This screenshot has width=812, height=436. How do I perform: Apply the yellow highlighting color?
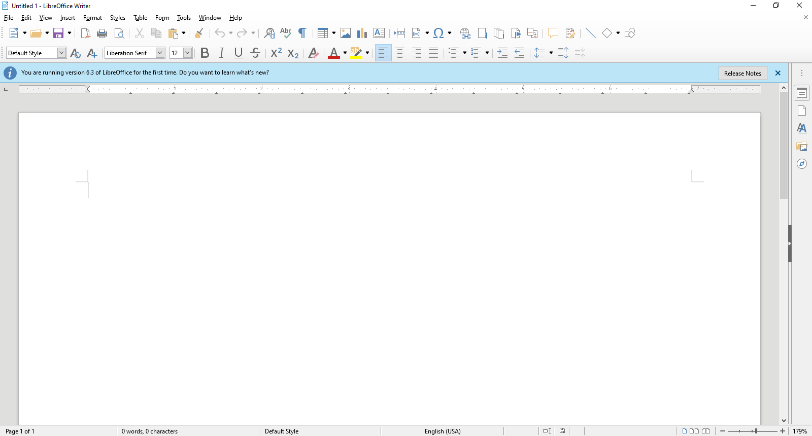tap(356, 53)
